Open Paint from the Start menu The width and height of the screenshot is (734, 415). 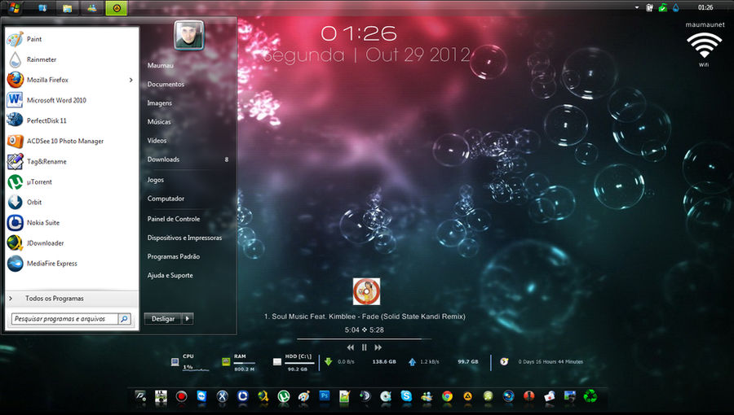click(72, 39)
